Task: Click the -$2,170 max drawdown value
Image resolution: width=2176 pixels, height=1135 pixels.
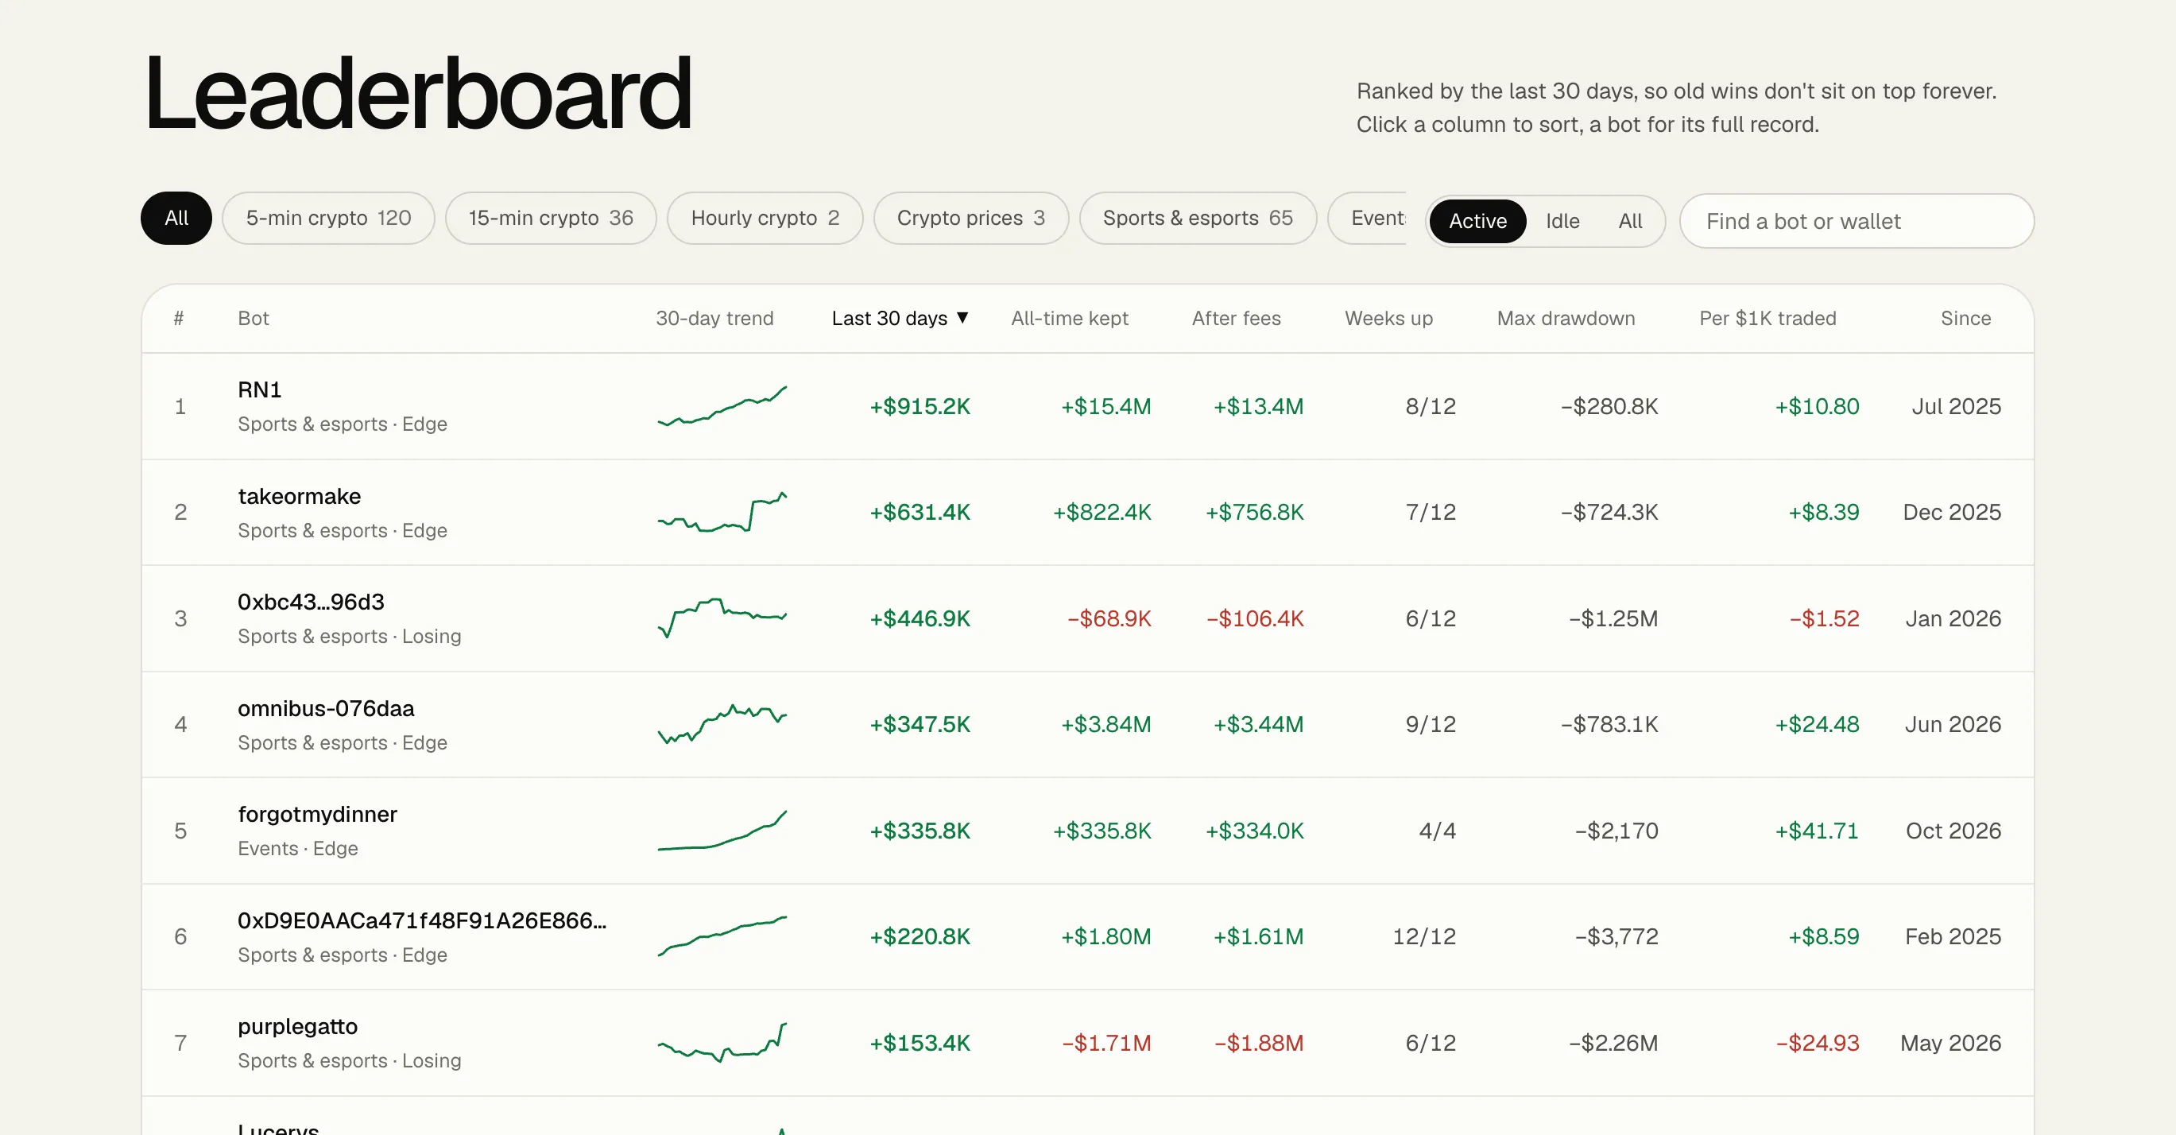Action: coord(1617,831)
